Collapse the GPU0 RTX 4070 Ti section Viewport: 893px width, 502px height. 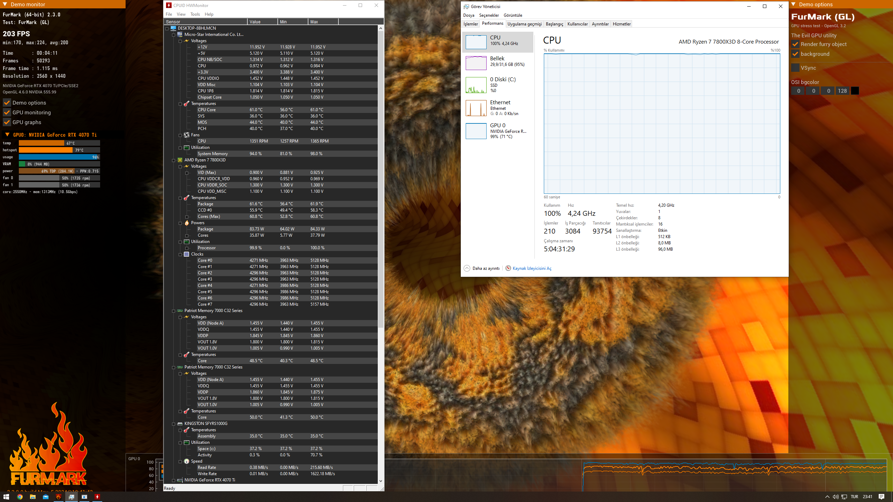[x=7, y=135]
